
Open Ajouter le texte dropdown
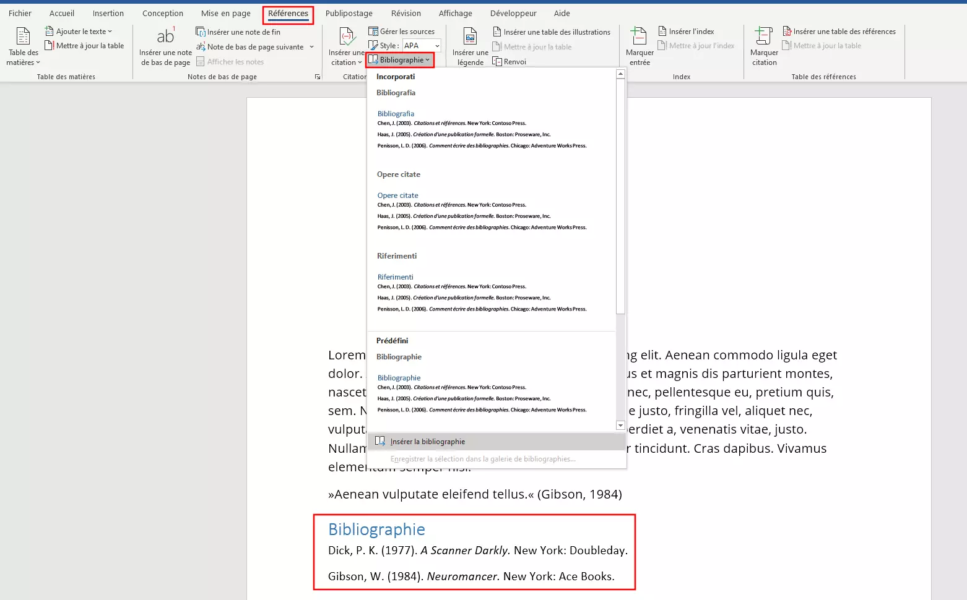pyautogui.click(x=79, y=32)
